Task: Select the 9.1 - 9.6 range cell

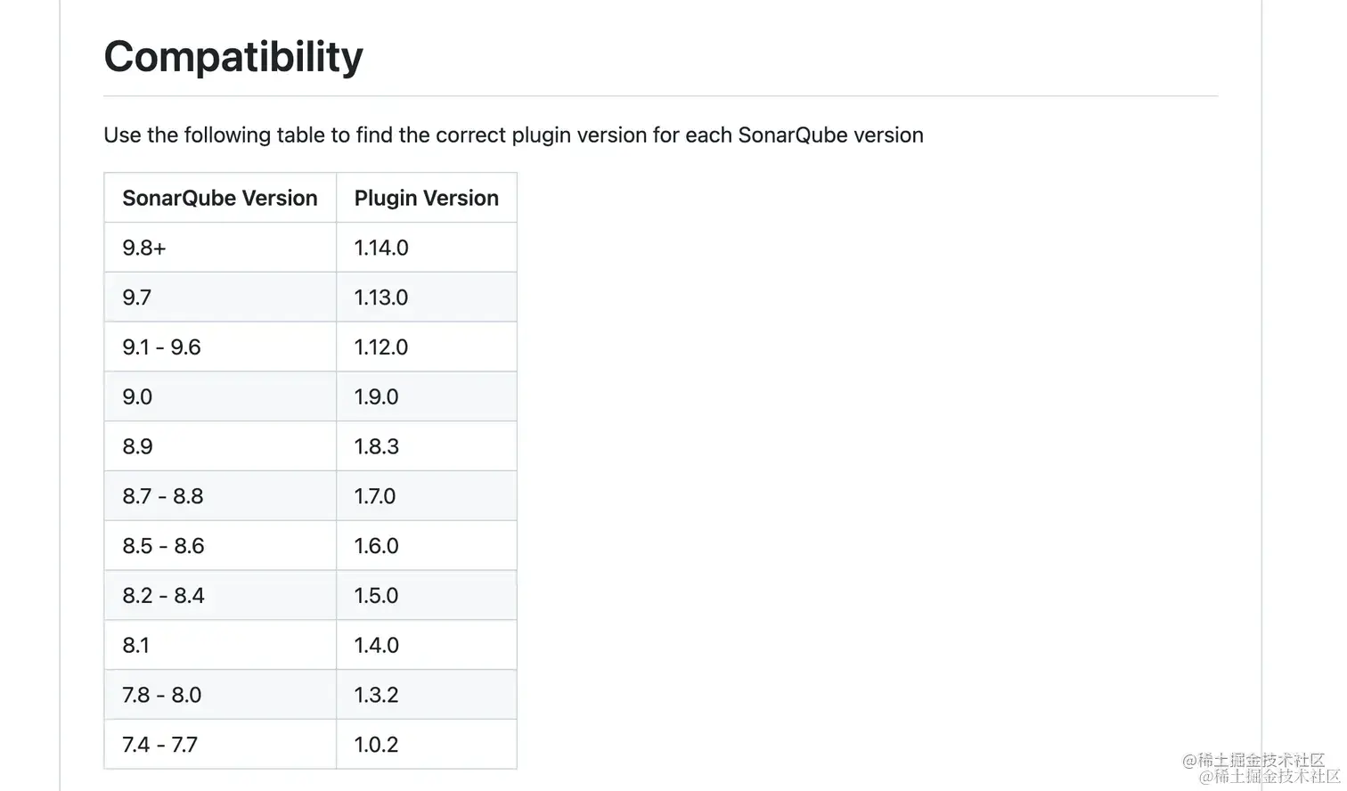Action: pyautogui.click(x=220, y=347)
